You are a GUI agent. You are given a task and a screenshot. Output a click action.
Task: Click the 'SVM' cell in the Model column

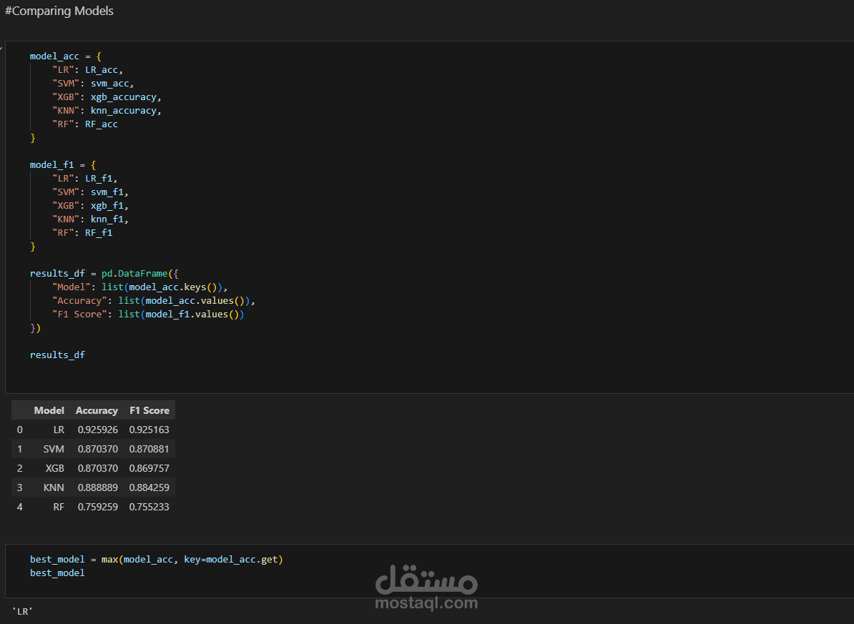tap(54, 449)
